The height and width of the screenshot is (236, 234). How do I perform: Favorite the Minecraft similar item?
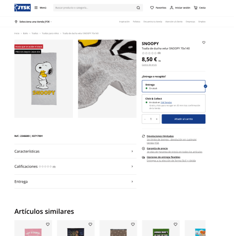(175, 224)
